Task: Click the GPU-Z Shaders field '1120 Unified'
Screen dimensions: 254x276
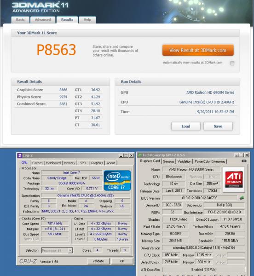Action: 178,219
